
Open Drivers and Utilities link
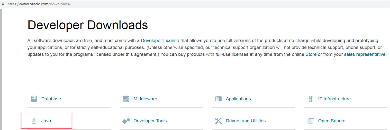coord(246,121)
